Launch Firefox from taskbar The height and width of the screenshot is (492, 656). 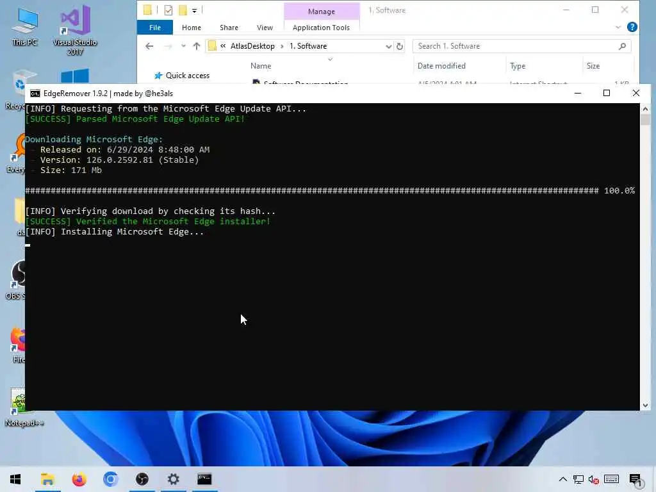point(79,479)
